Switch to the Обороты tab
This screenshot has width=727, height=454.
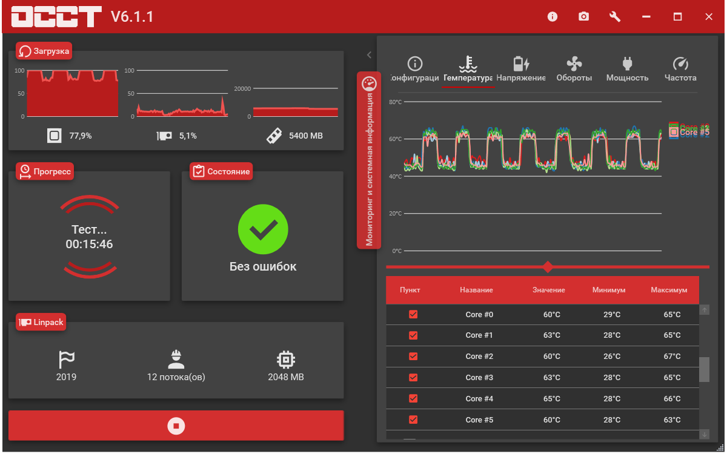point(574,70)
